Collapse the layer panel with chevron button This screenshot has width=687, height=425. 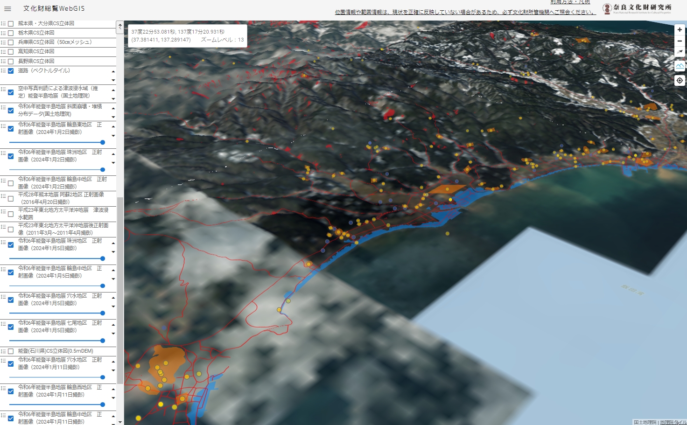pyautogui.click(x=120, y=27)
